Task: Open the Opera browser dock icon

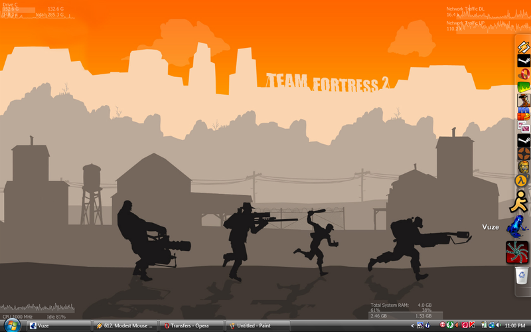Action: (x=524, y=74)
